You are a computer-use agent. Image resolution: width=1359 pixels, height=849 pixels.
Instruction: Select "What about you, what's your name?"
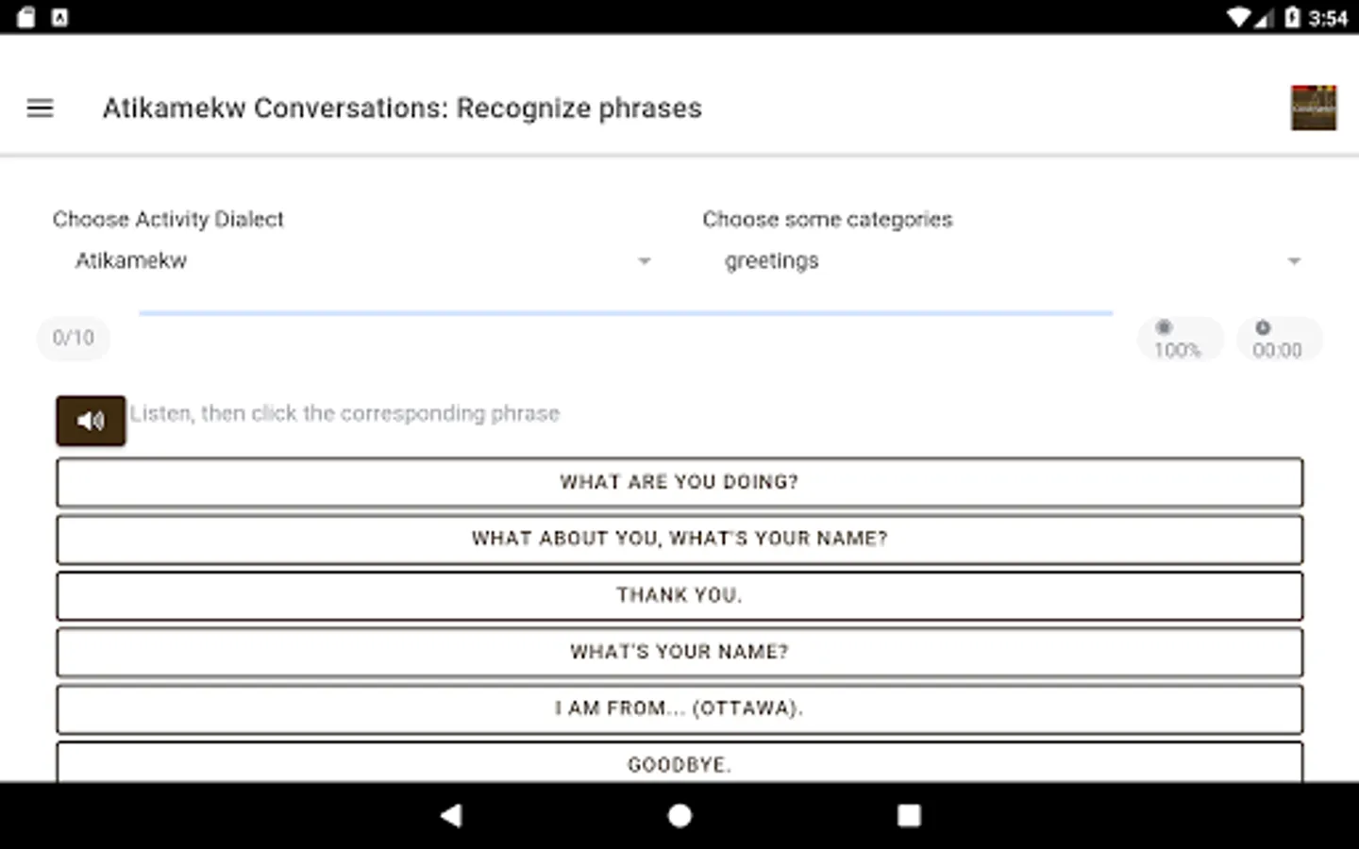click(x=679, y=539)
